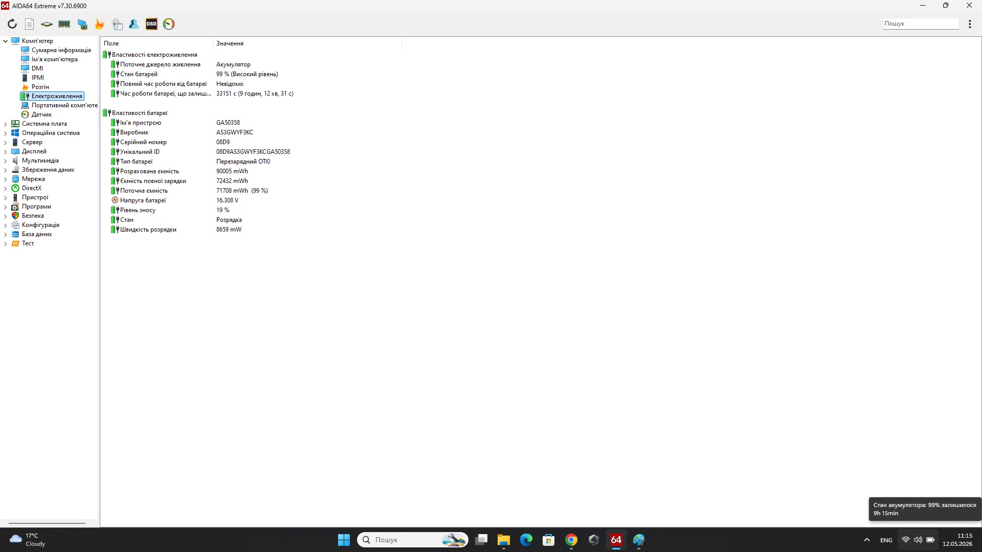Expand the Сервер tree node
This screenshot has height=552, width=982.
(6, 142)
